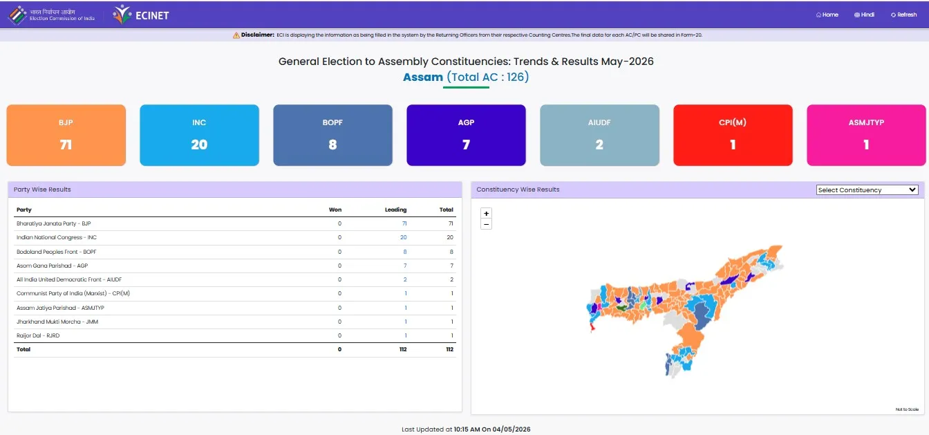Click the grand total leading value 112
929x435 pixels.
pyautogui.click(x=402, y=349)
